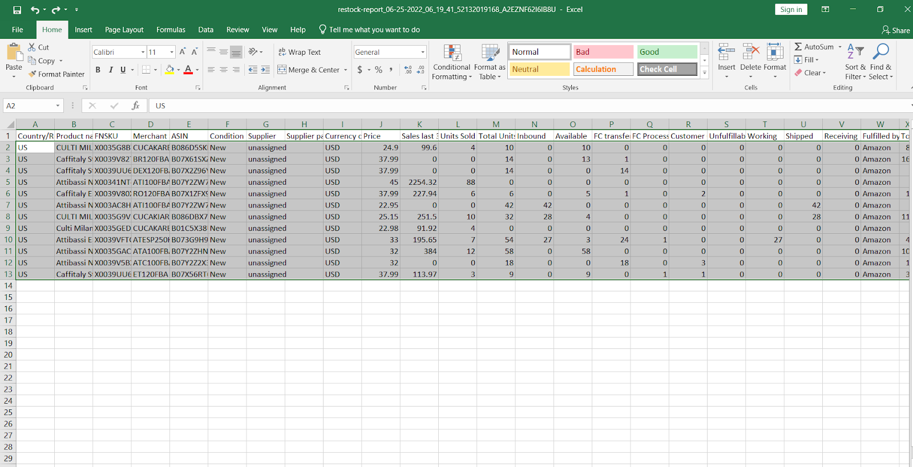The width and height of the screenshot is (913, 467).
Task: Switch to the Formulas ribbon tab
Action: [x=171, y=30]
